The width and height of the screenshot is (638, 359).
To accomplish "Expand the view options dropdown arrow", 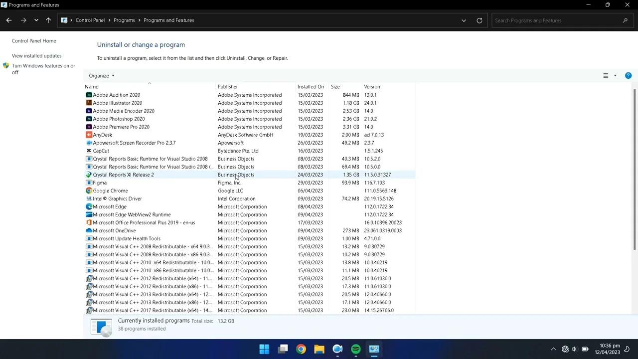I will click(x=615, y=76).
